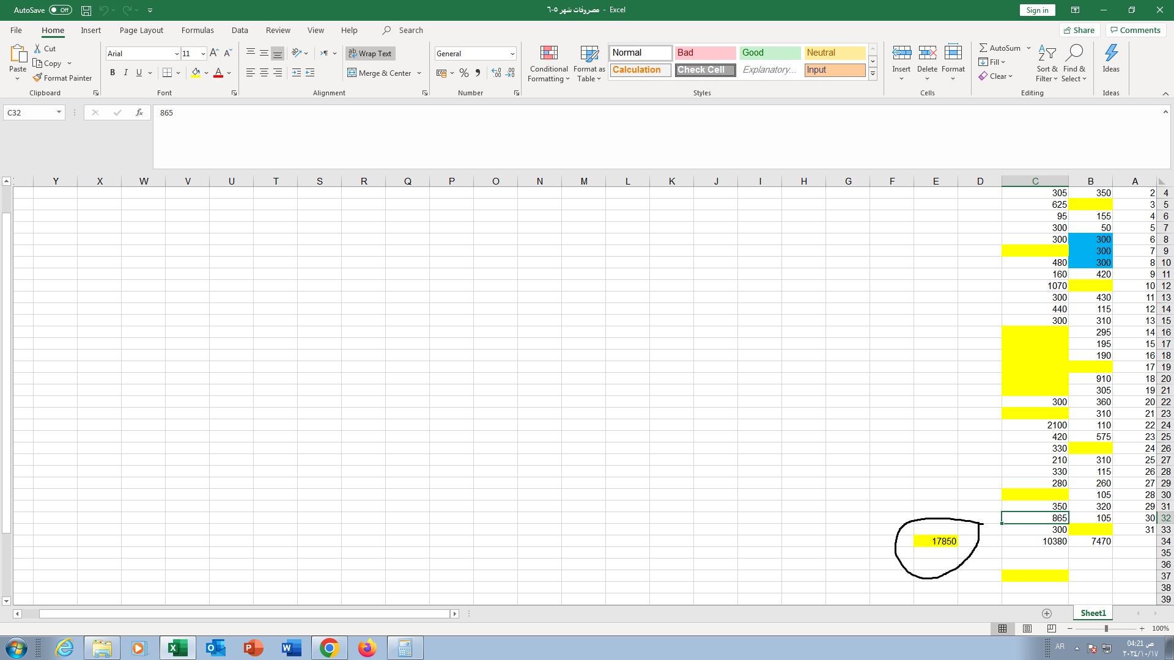Expand the font name dropdown

177,54
